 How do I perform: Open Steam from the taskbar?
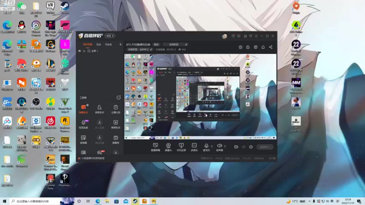coord(135,201)
